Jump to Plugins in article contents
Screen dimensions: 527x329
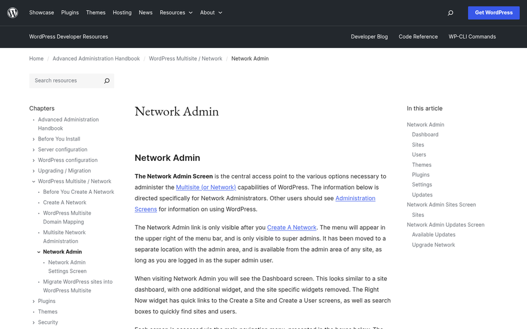coord(421,175)
